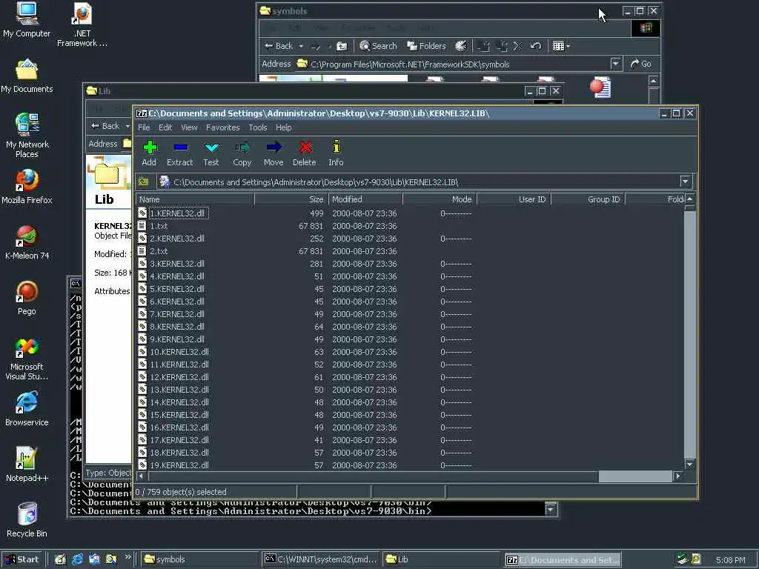
Task: Select Browservice desktop shortcut
Action: coord(27,409)
